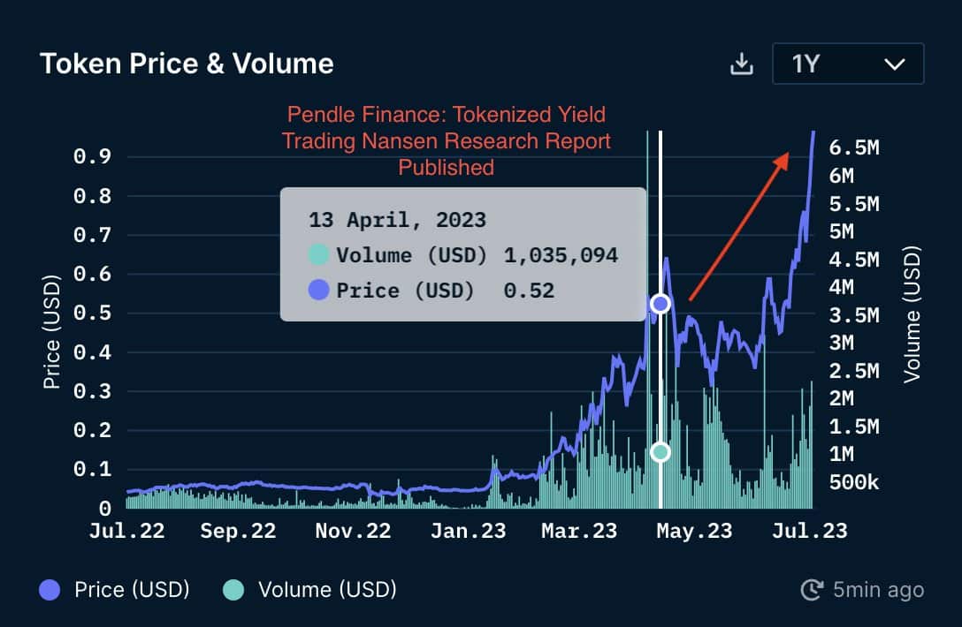Click the 6.5M volume axis label

click(854, 147)
